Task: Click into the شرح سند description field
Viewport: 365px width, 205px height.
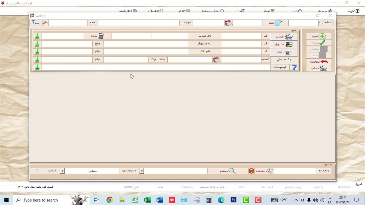Action: click(x=138, y=23)
